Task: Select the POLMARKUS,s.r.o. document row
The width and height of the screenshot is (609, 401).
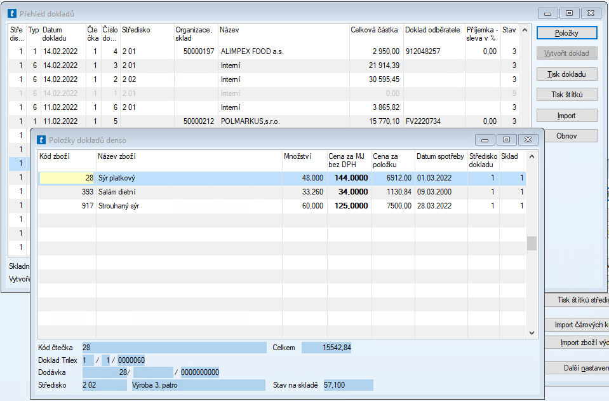Action: [x=264, y=121]
